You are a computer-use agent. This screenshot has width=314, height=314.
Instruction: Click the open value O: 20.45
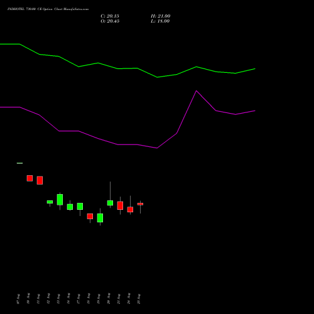point(110,21)
